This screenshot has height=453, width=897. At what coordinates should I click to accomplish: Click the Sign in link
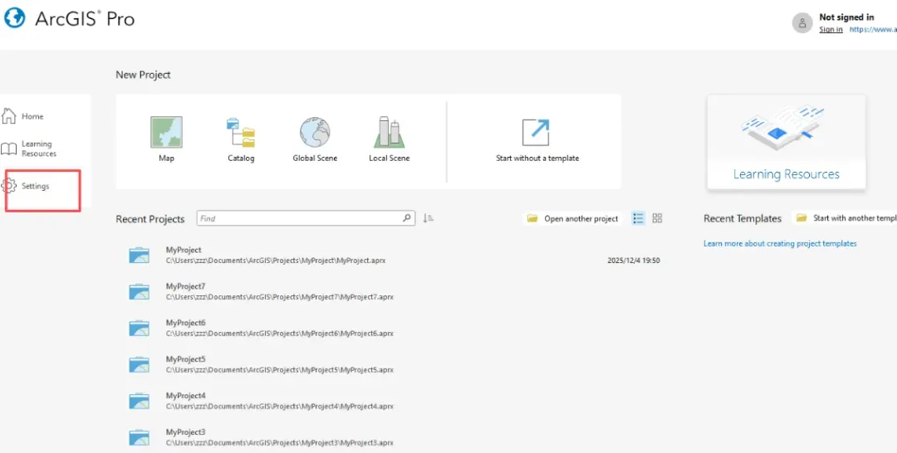(x=831, y=29)
